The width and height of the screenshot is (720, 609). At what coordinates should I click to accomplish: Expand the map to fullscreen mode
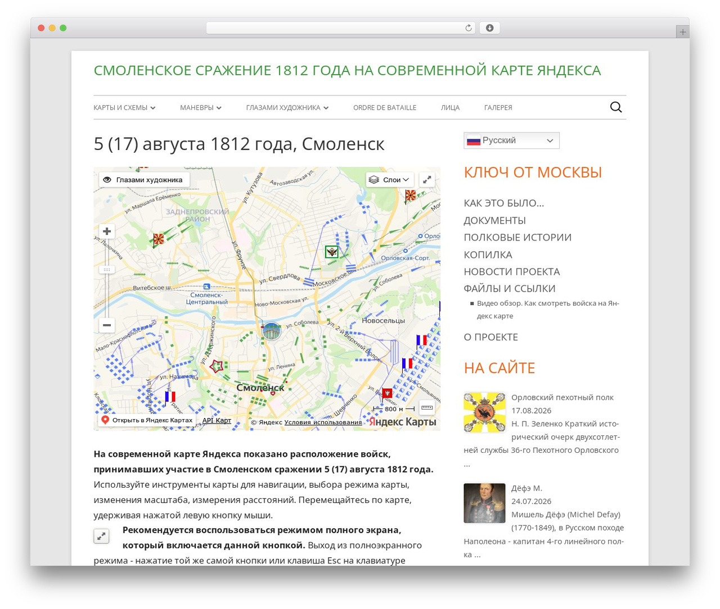click(x=427, y=180)
